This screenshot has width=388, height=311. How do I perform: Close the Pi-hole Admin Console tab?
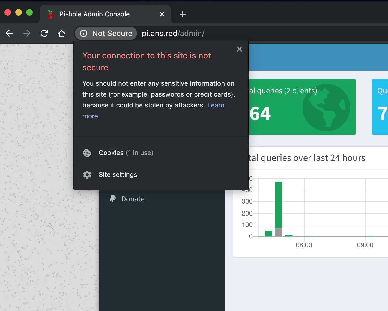(162, 14)
